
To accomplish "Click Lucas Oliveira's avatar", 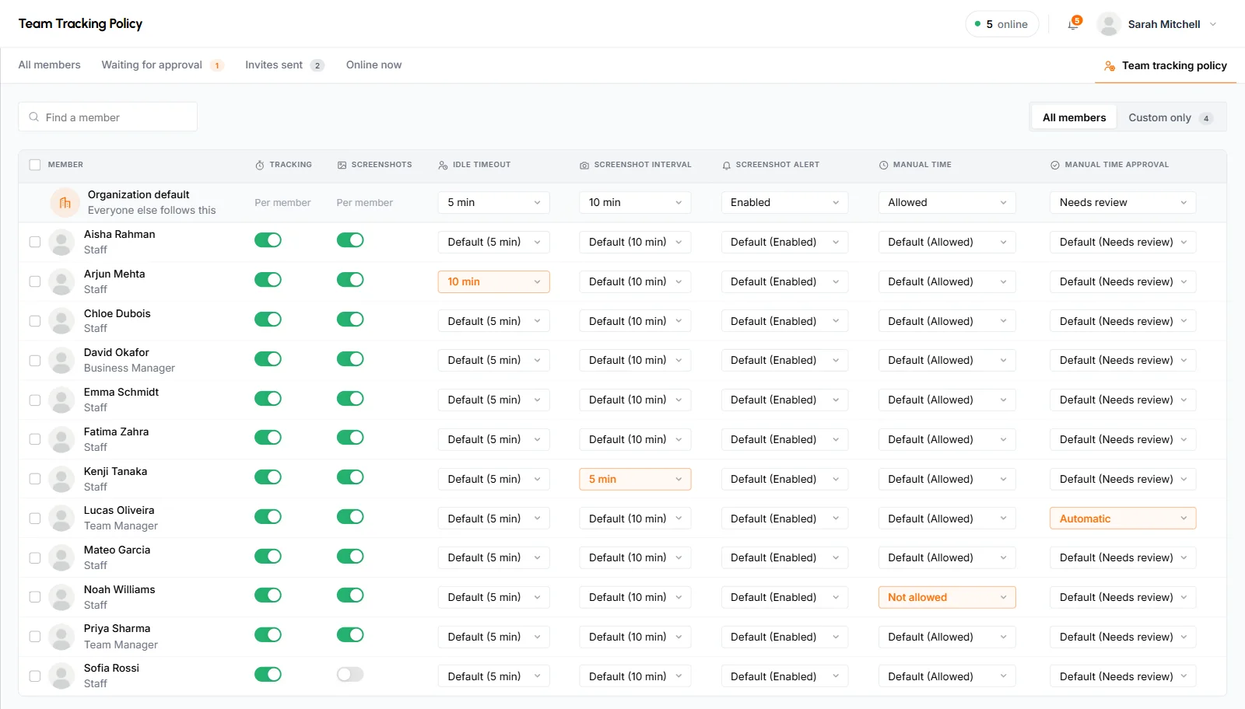I will pyautogui.click(x=61, y=518).
